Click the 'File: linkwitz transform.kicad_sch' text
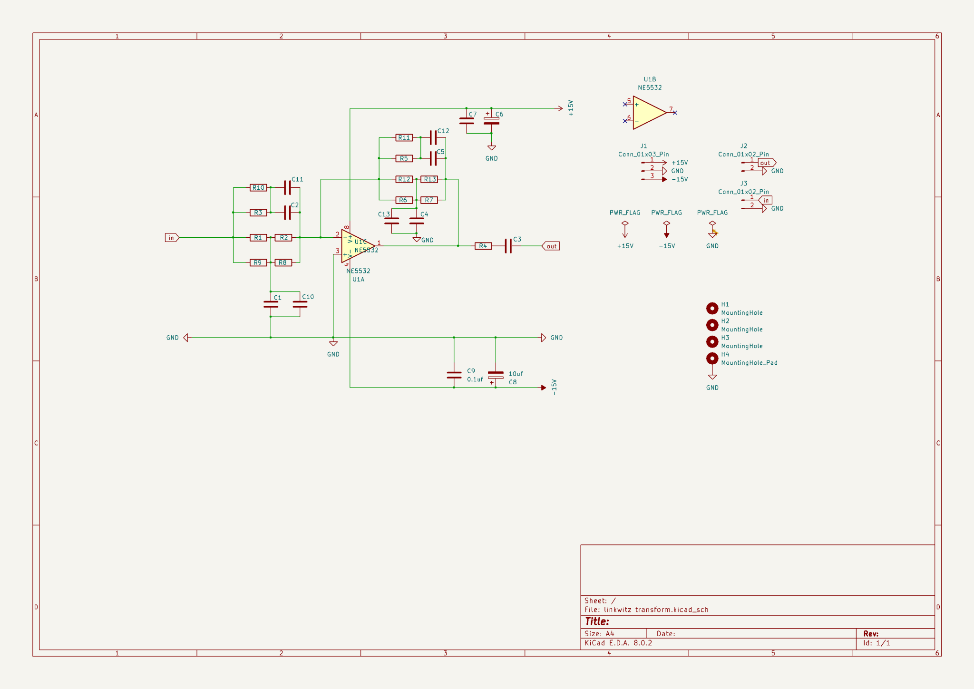Screen dimensions: 974x689 pyautogui.click(x=646, y=610)
